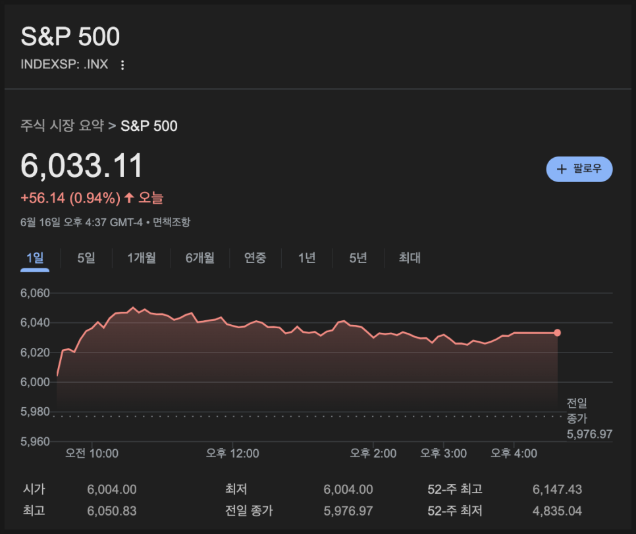Click the 시가 value 6,004.00
The height and width of the screenshot is (534, 636).
click(112, 489)
